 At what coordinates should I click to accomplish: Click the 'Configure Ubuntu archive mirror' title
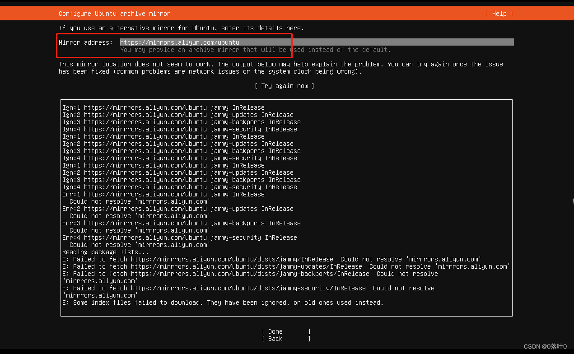(x=115, y=14)
